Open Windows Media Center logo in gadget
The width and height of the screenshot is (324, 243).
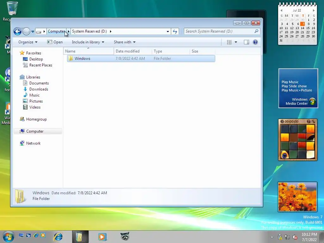pos(312,101)
